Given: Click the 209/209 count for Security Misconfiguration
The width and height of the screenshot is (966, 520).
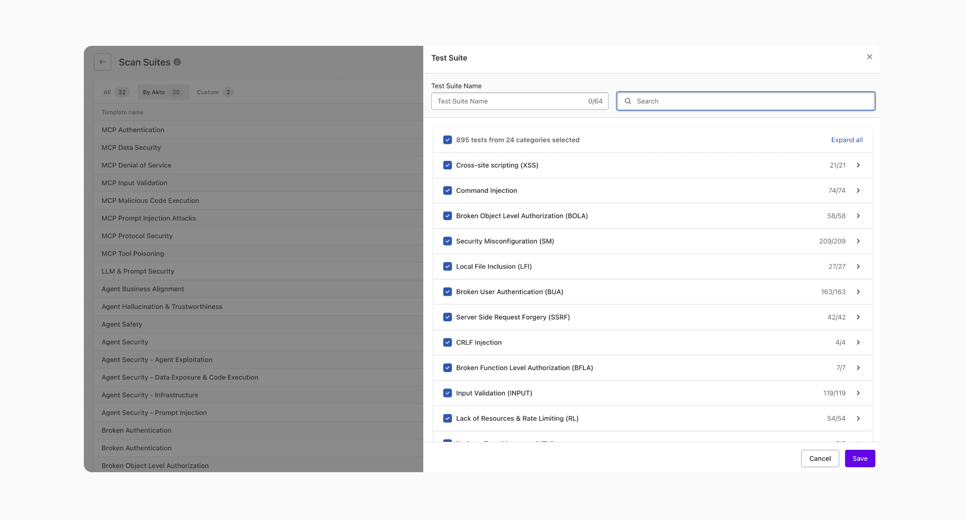Looking at the screenshot, I should [832, 241].
